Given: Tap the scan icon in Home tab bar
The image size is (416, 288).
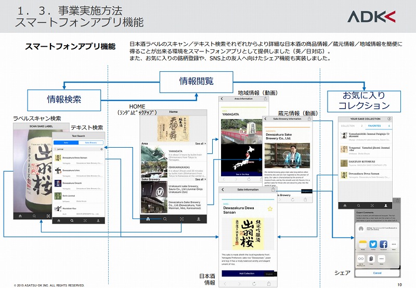Looking at the screenshot, I should click(182, 219).
